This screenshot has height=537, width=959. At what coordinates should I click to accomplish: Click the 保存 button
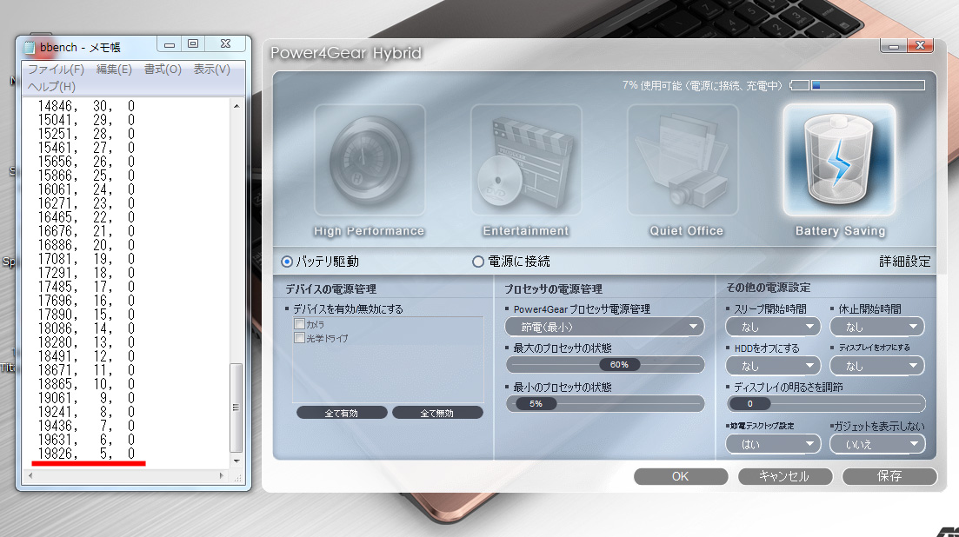coord(889,476)
